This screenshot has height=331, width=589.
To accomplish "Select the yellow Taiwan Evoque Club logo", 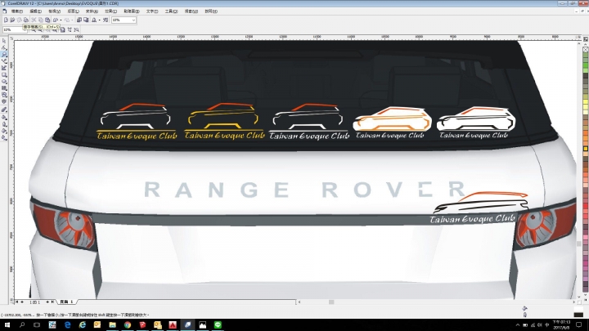I will (x=224, y=121).
